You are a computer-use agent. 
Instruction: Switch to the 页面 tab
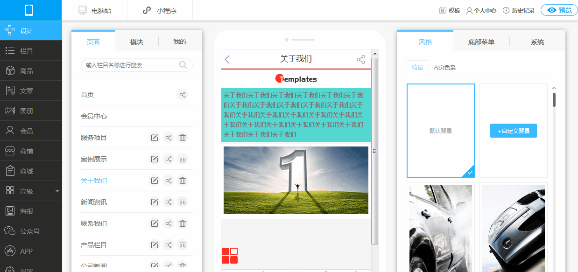pyautogui.click(x=93, y=42)
